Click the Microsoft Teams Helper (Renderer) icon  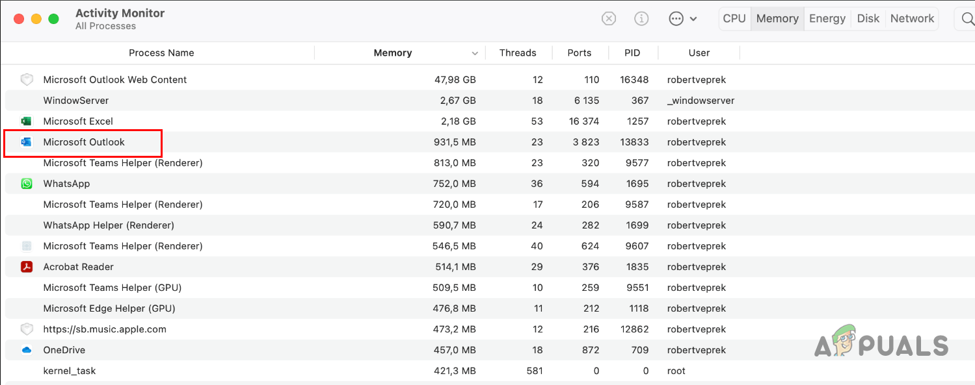pos(27,246)
